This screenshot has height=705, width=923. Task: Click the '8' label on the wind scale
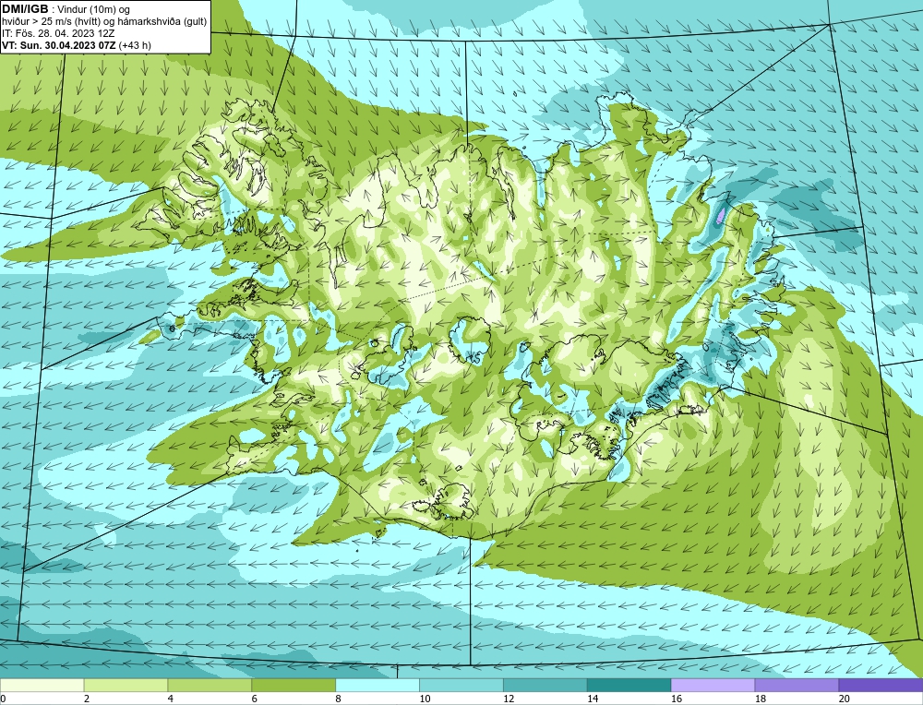click(x=339, y=699)
